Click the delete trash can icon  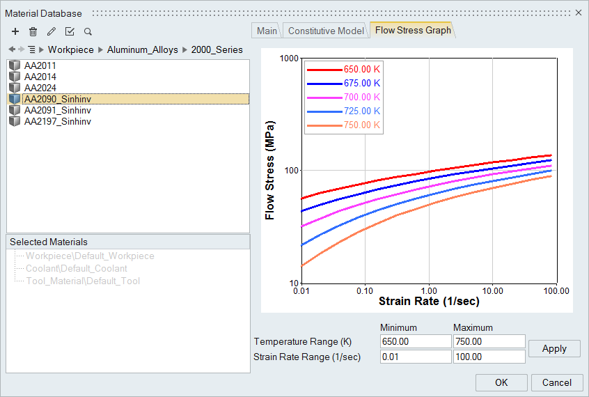pyautogui.click(x=33, y=31)
